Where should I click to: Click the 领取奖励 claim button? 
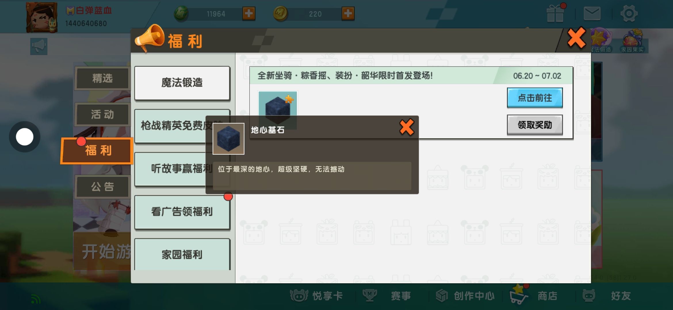(x=535, y=125)
